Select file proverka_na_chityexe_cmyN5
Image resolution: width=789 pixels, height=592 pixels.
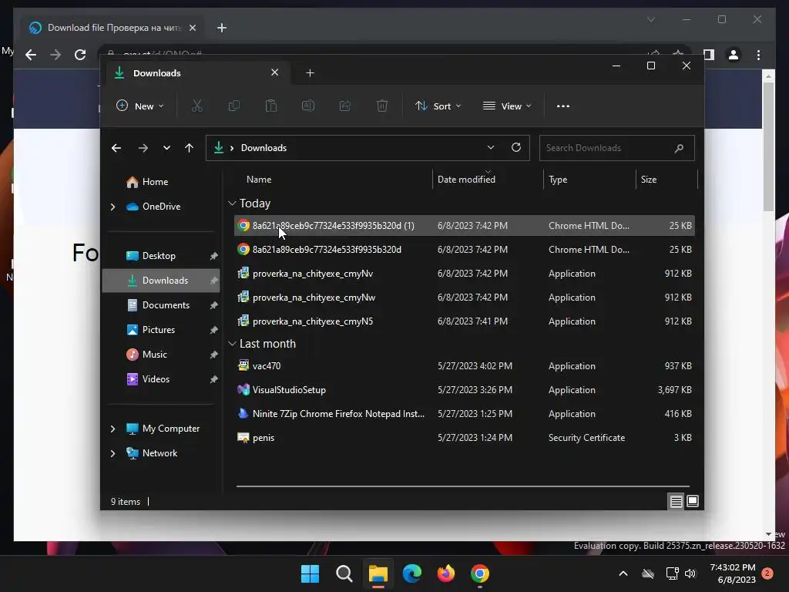(x=464, y=321)
